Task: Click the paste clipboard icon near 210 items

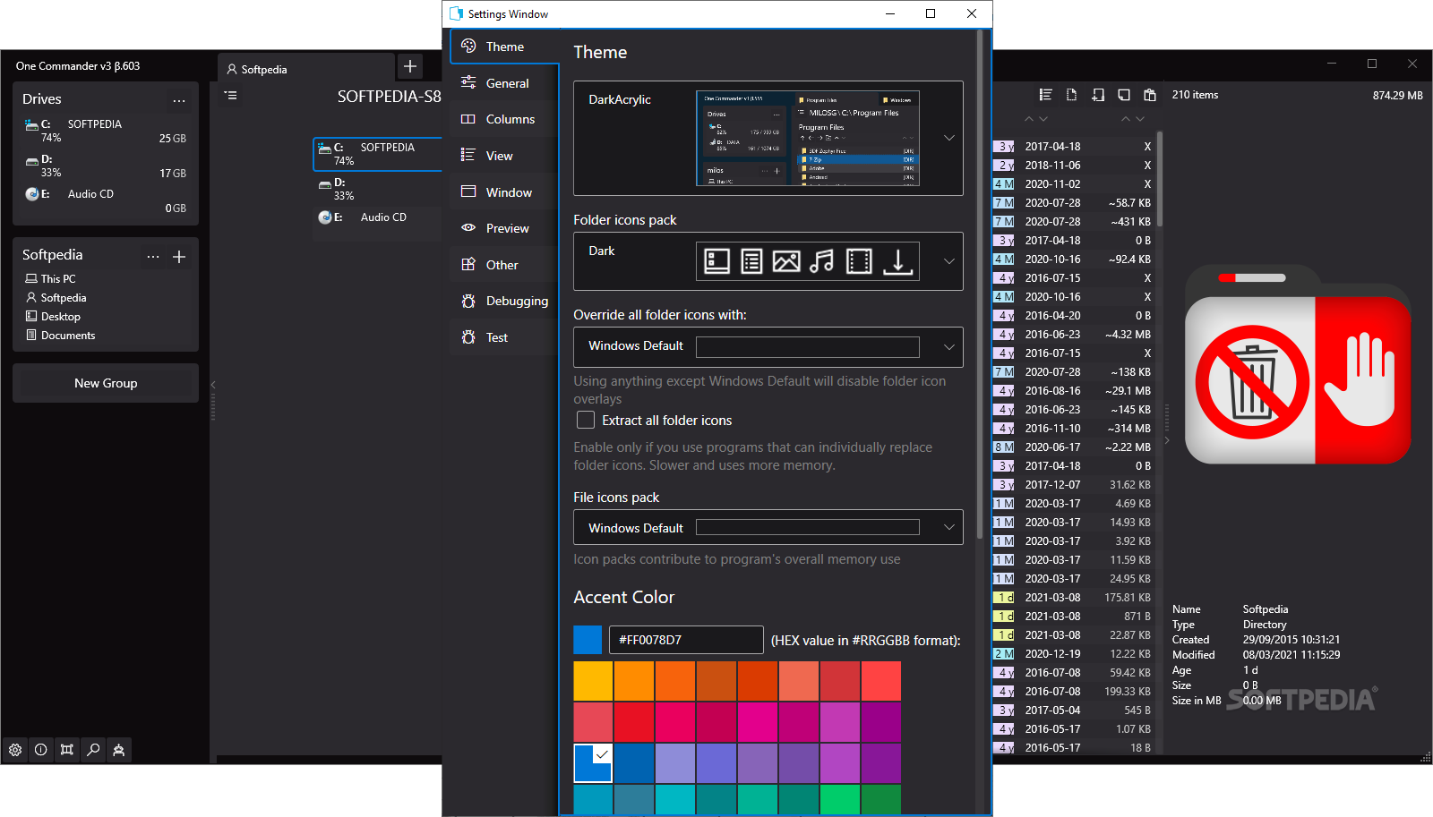Action: 1150,95
